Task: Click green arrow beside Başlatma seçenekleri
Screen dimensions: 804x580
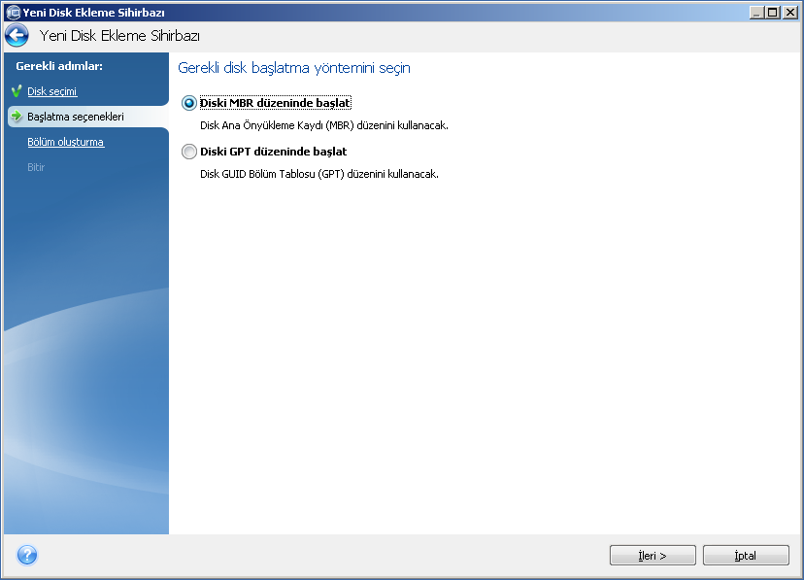Action: (17, 117)
